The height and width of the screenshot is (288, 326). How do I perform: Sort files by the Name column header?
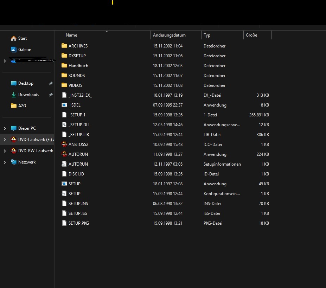pyautogui.click(x=71, y=35)
